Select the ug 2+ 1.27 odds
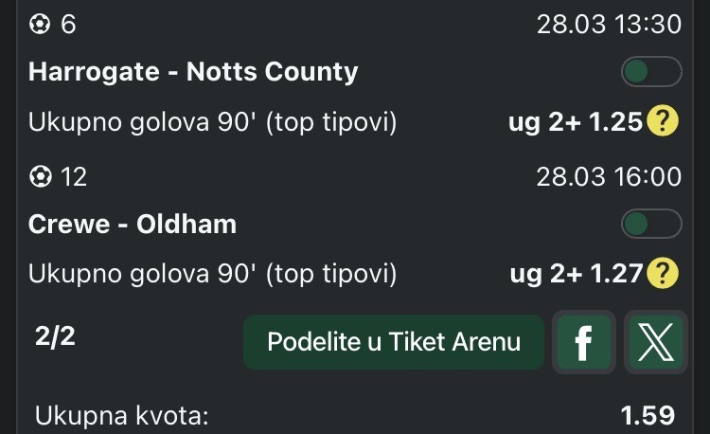This screenshot has width=710, height=434. [x=576, y=274]
